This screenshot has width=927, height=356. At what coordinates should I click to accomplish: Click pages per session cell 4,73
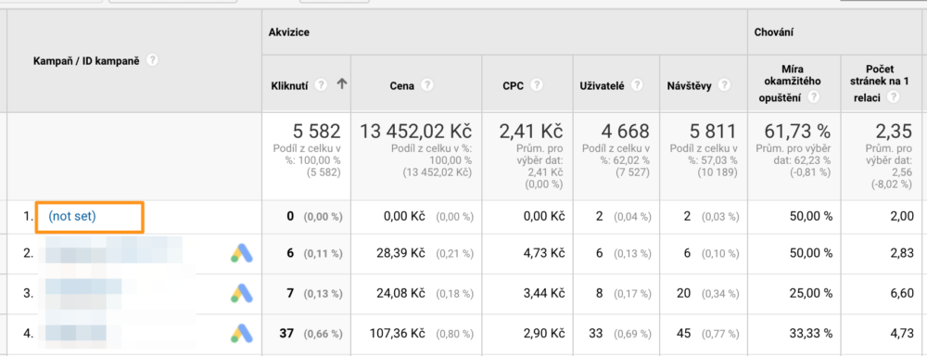tap(903, 333)
